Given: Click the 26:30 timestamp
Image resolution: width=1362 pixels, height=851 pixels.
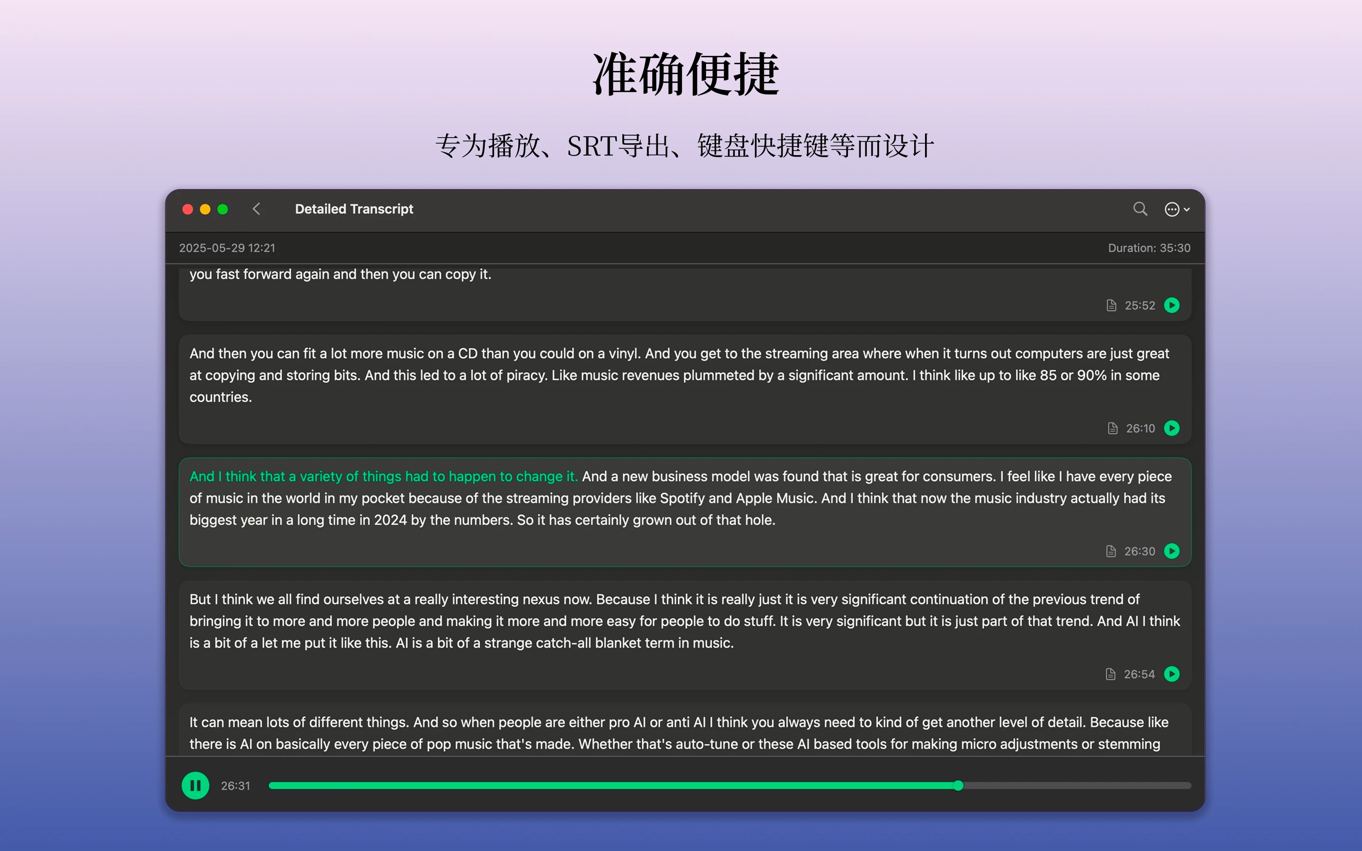Looking at the screenshot, I should [1139, 552].
